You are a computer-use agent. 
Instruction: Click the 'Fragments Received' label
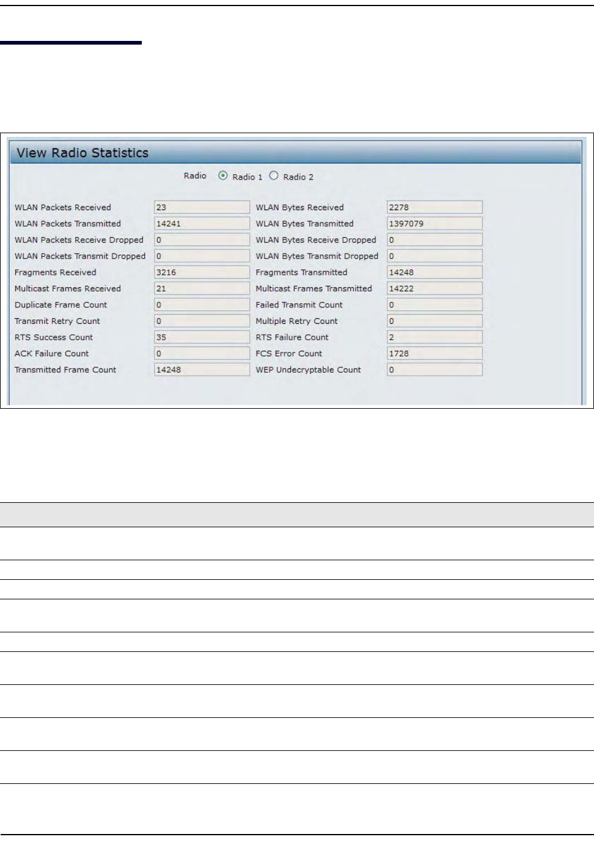pos(56,273)
